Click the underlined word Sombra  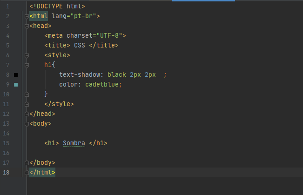(x=74, y=143)
